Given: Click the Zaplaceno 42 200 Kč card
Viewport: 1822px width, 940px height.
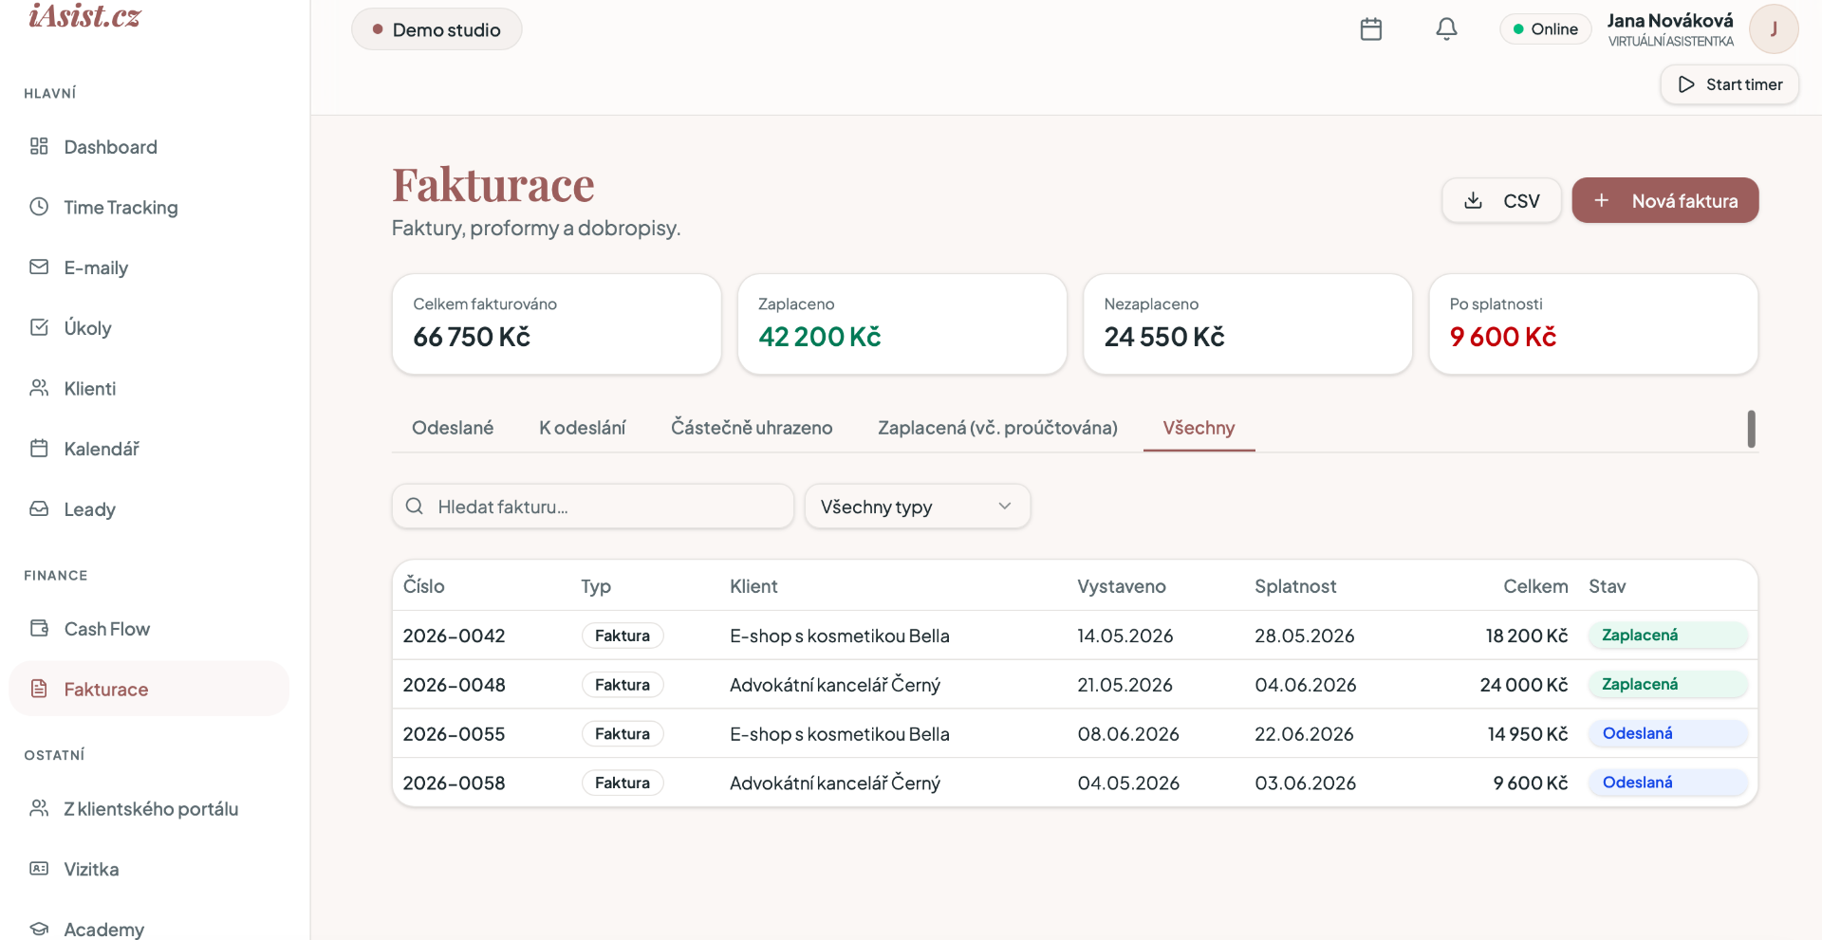Looking at the screenshot, I should (x=902, y=323).
